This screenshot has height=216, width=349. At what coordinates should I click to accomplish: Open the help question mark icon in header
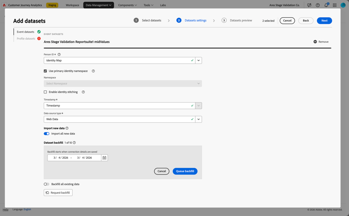(318, 5)
